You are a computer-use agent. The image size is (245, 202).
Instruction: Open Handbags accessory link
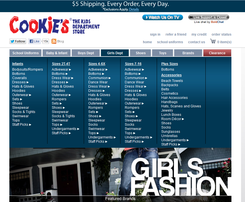(169, 102)
